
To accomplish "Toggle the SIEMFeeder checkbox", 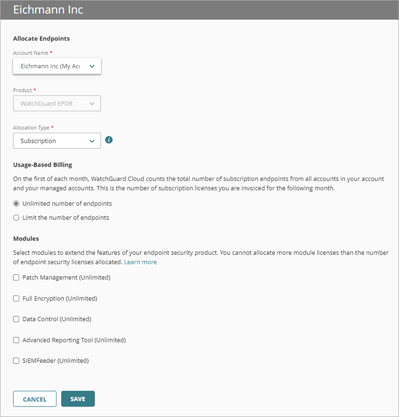I will click(x=17, y=361).
